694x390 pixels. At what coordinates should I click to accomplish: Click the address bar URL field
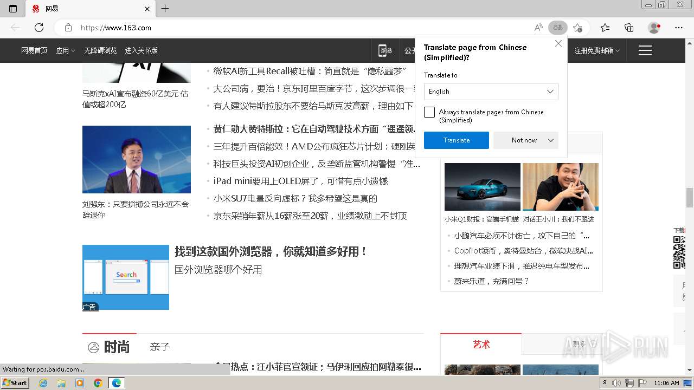pos(304,28)
